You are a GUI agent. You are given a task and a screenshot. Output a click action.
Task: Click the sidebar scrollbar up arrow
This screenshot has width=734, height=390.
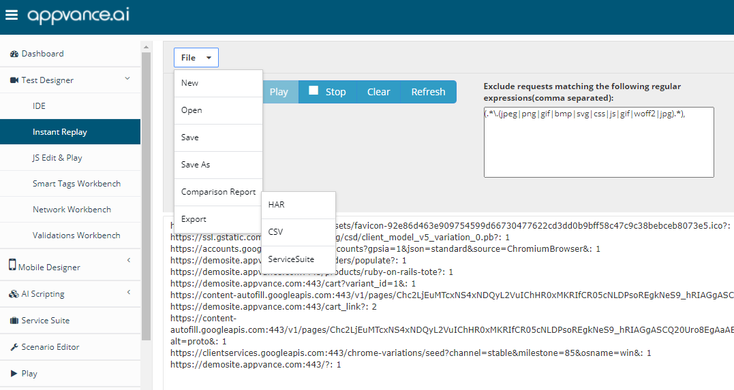tap(146, 47)
